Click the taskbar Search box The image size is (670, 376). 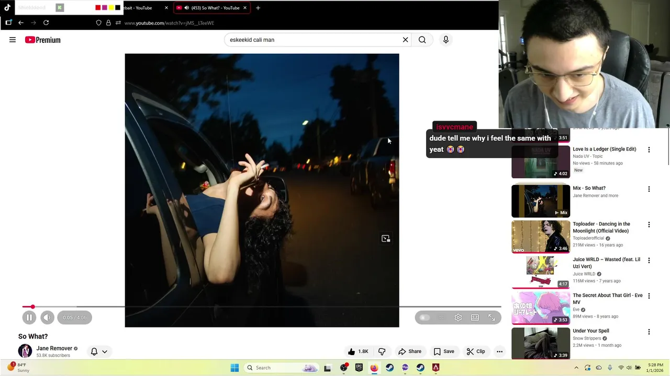(282, 368)
